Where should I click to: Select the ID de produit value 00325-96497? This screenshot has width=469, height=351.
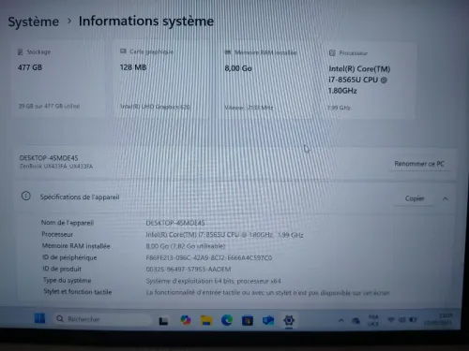tap(189, 269)
